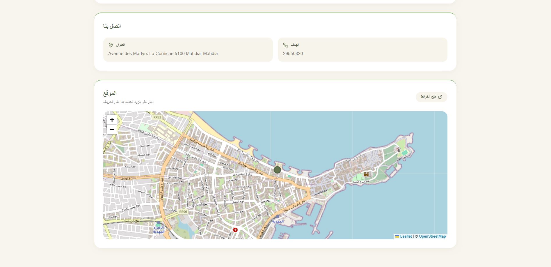The height and width of the screenshot is (267, 551).
Task: Click the map subtitle text under location heading
Action: [x=128, y=102]
